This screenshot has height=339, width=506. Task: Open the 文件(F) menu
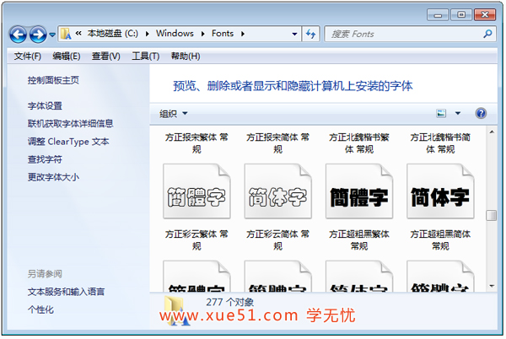(x=28, y=56)
